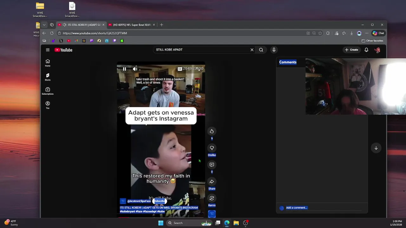The height and width of the screenshot is (228, 406).
Task: Open the Create button
Action: click(x=351, y=50)
